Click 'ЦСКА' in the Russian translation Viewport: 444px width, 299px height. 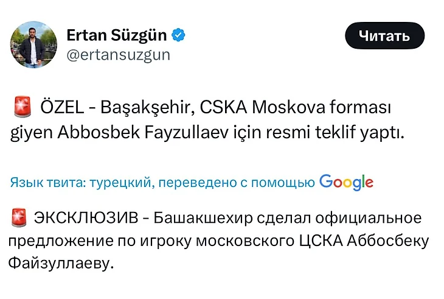click(x=321, y=241)
